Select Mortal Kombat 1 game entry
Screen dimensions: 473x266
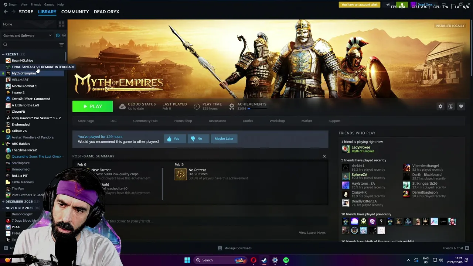(24, 86)
